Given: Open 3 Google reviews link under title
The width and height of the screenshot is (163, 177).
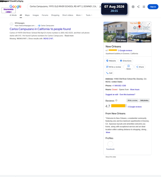Looking at the screenshot, I should click(125, 51).
